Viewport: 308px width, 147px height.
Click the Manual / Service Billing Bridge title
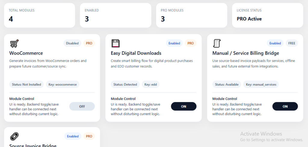(246, 53)
